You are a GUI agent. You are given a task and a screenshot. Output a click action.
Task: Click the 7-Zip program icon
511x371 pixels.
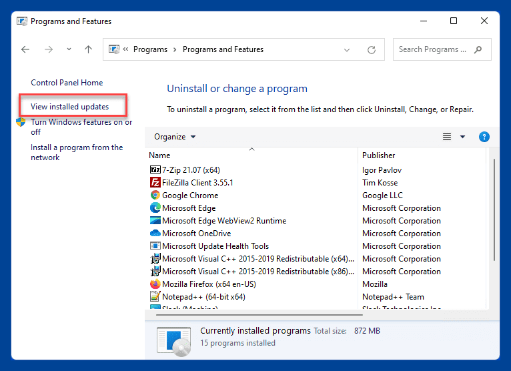tap(155, 170)
